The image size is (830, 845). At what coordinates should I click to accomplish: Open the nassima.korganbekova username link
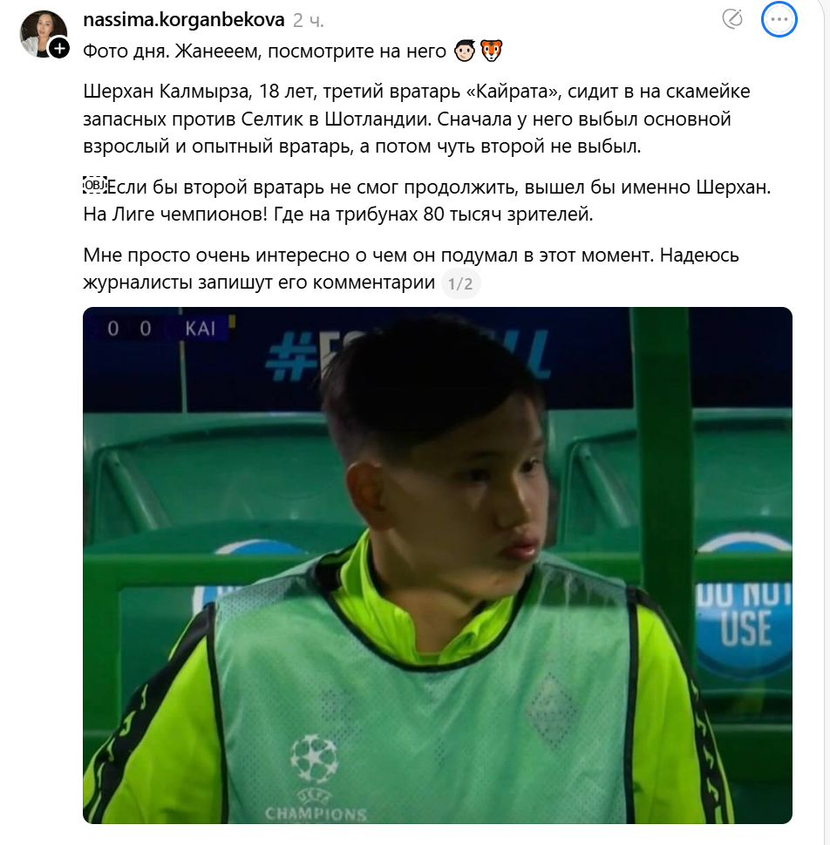[184, 20]
